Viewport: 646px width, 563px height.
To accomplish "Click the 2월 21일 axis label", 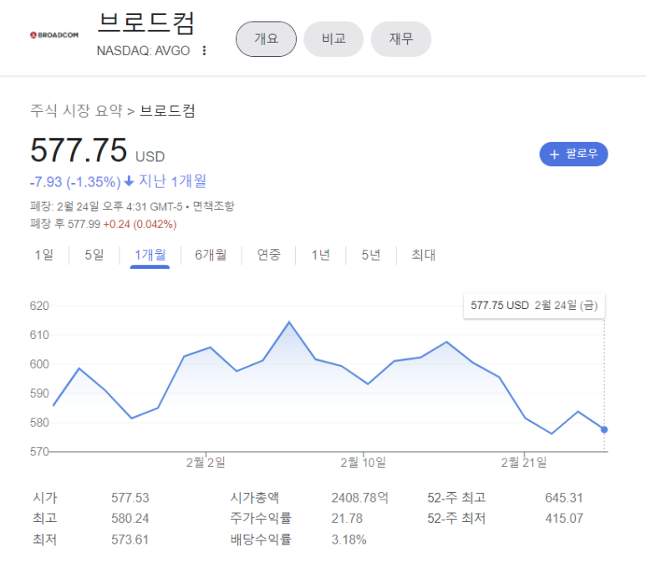I will point(524,463).
